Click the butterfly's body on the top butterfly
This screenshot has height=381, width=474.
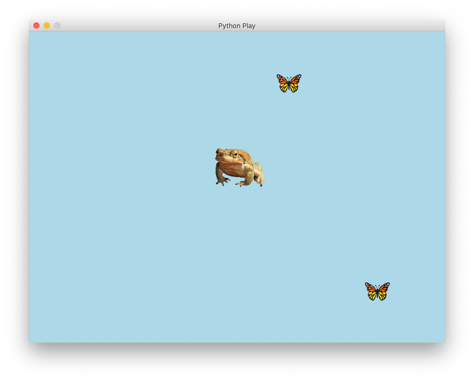[x=288, y=83]
